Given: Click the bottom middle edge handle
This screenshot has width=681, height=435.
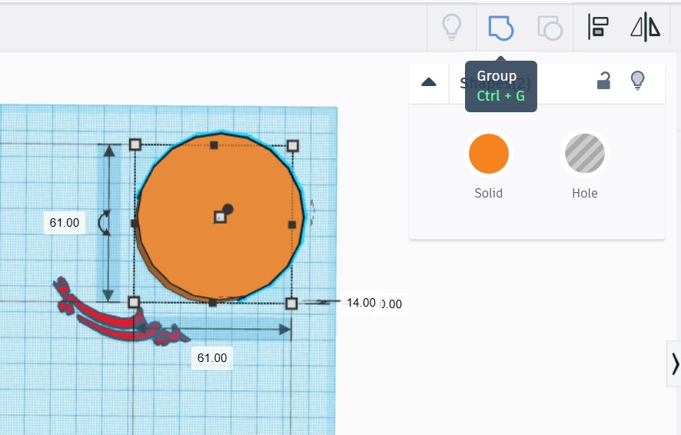Looking at the screenshot, I should point(212,303).
